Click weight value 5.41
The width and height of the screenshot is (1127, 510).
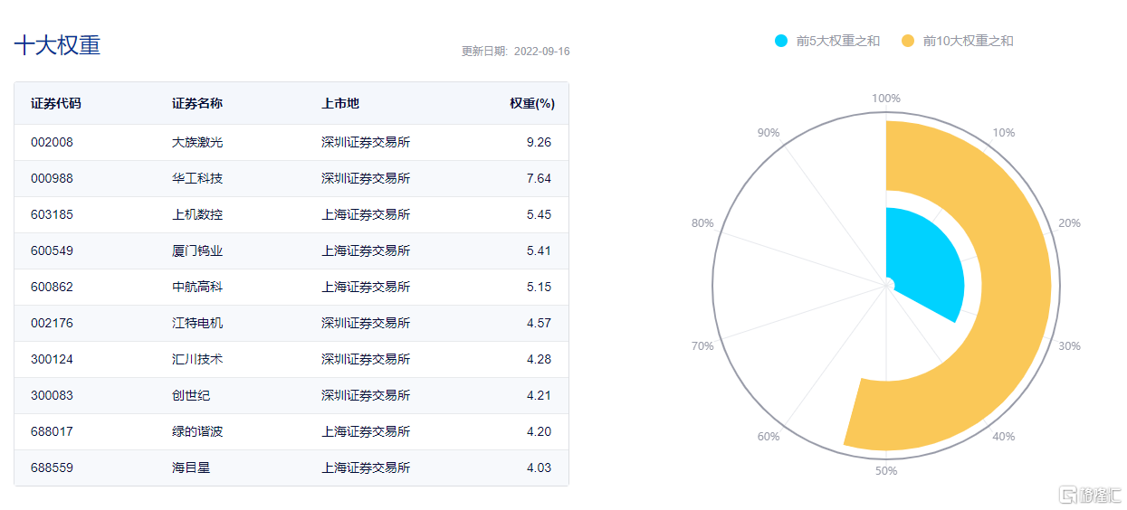539,250
